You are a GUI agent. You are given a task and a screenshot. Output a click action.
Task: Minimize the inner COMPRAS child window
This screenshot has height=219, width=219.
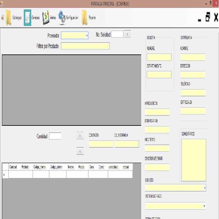(200, 18)
